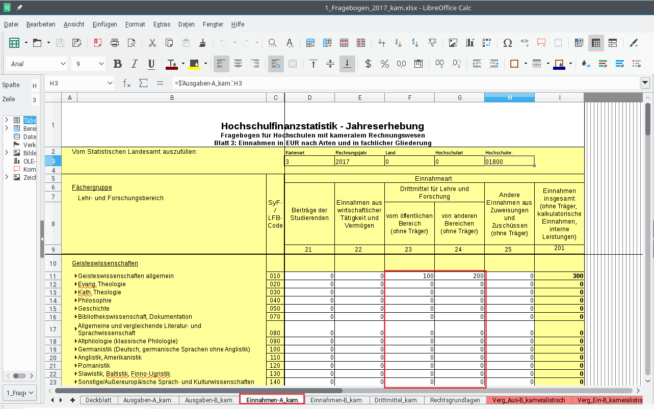Click the Spalte column input field
Screen dimensions: 654x409
(x=35, y=86)
